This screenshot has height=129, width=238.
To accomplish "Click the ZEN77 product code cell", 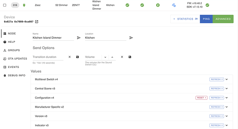I will (76, 5).
